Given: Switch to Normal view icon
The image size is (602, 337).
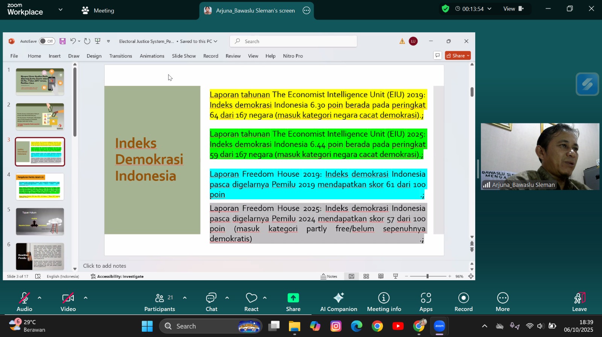Looking at the screenshot, I should tap(351, 276).
